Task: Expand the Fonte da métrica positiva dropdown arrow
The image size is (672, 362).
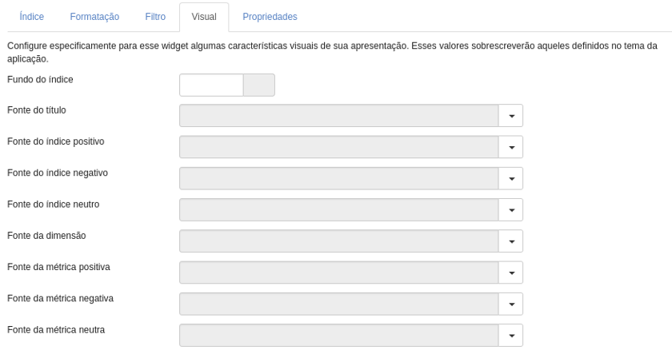Action: [511, 272]
